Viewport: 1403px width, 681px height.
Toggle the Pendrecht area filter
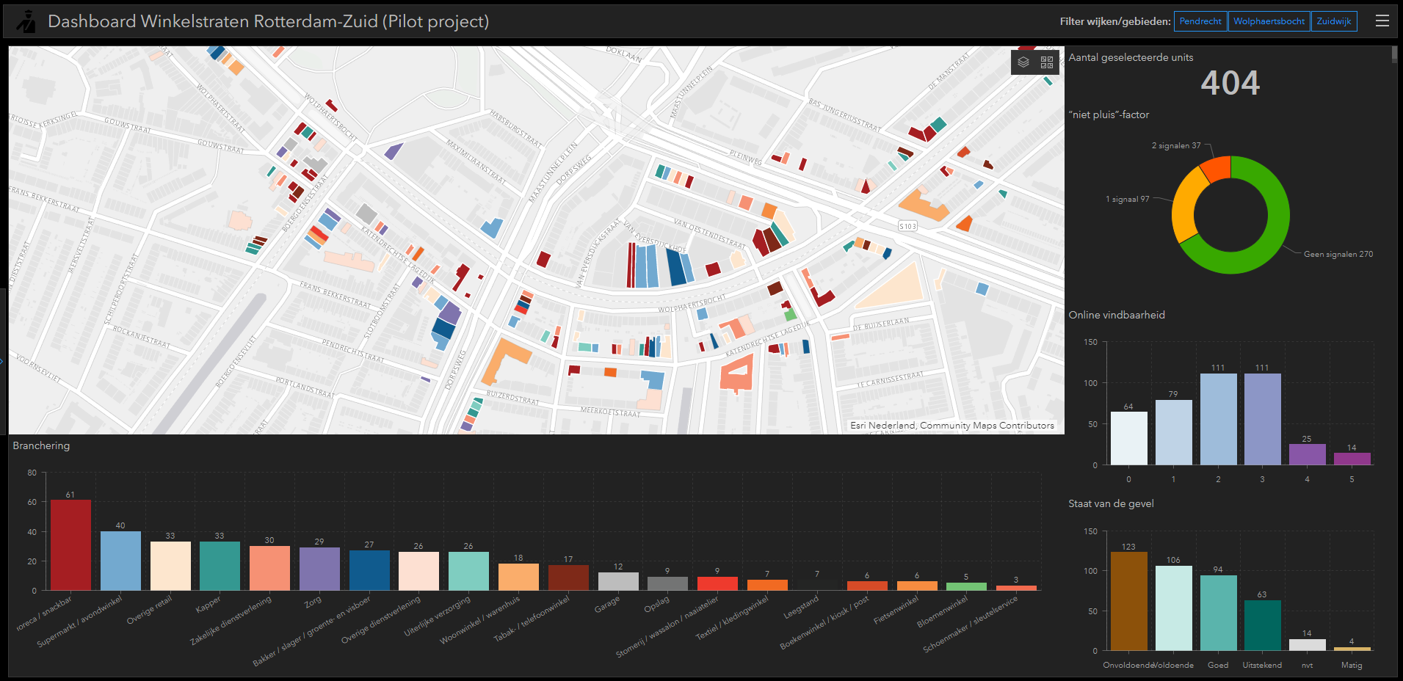1200,21
